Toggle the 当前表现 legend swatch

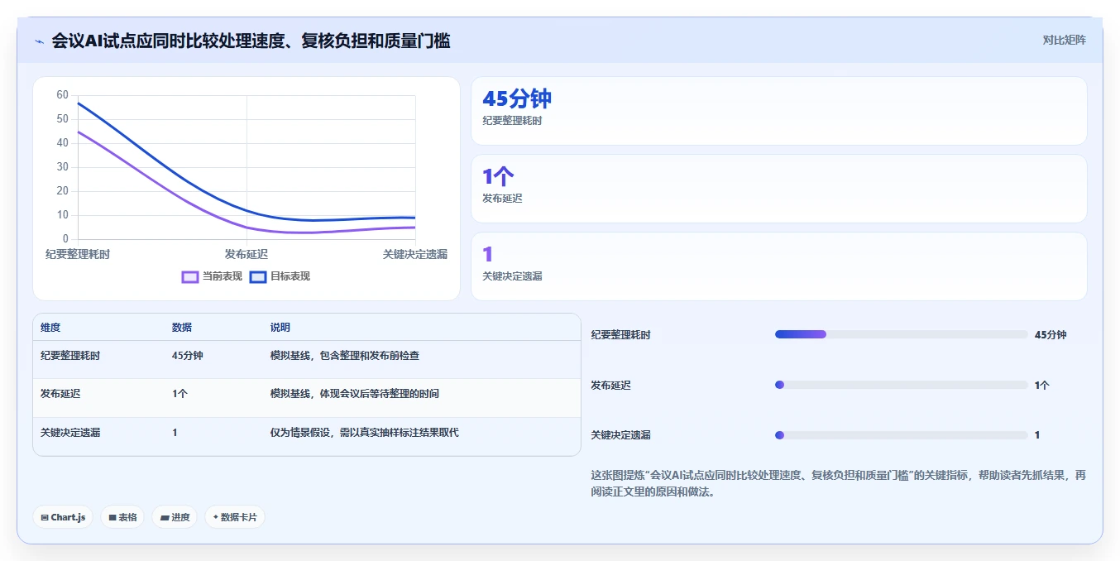click(190, 276)
